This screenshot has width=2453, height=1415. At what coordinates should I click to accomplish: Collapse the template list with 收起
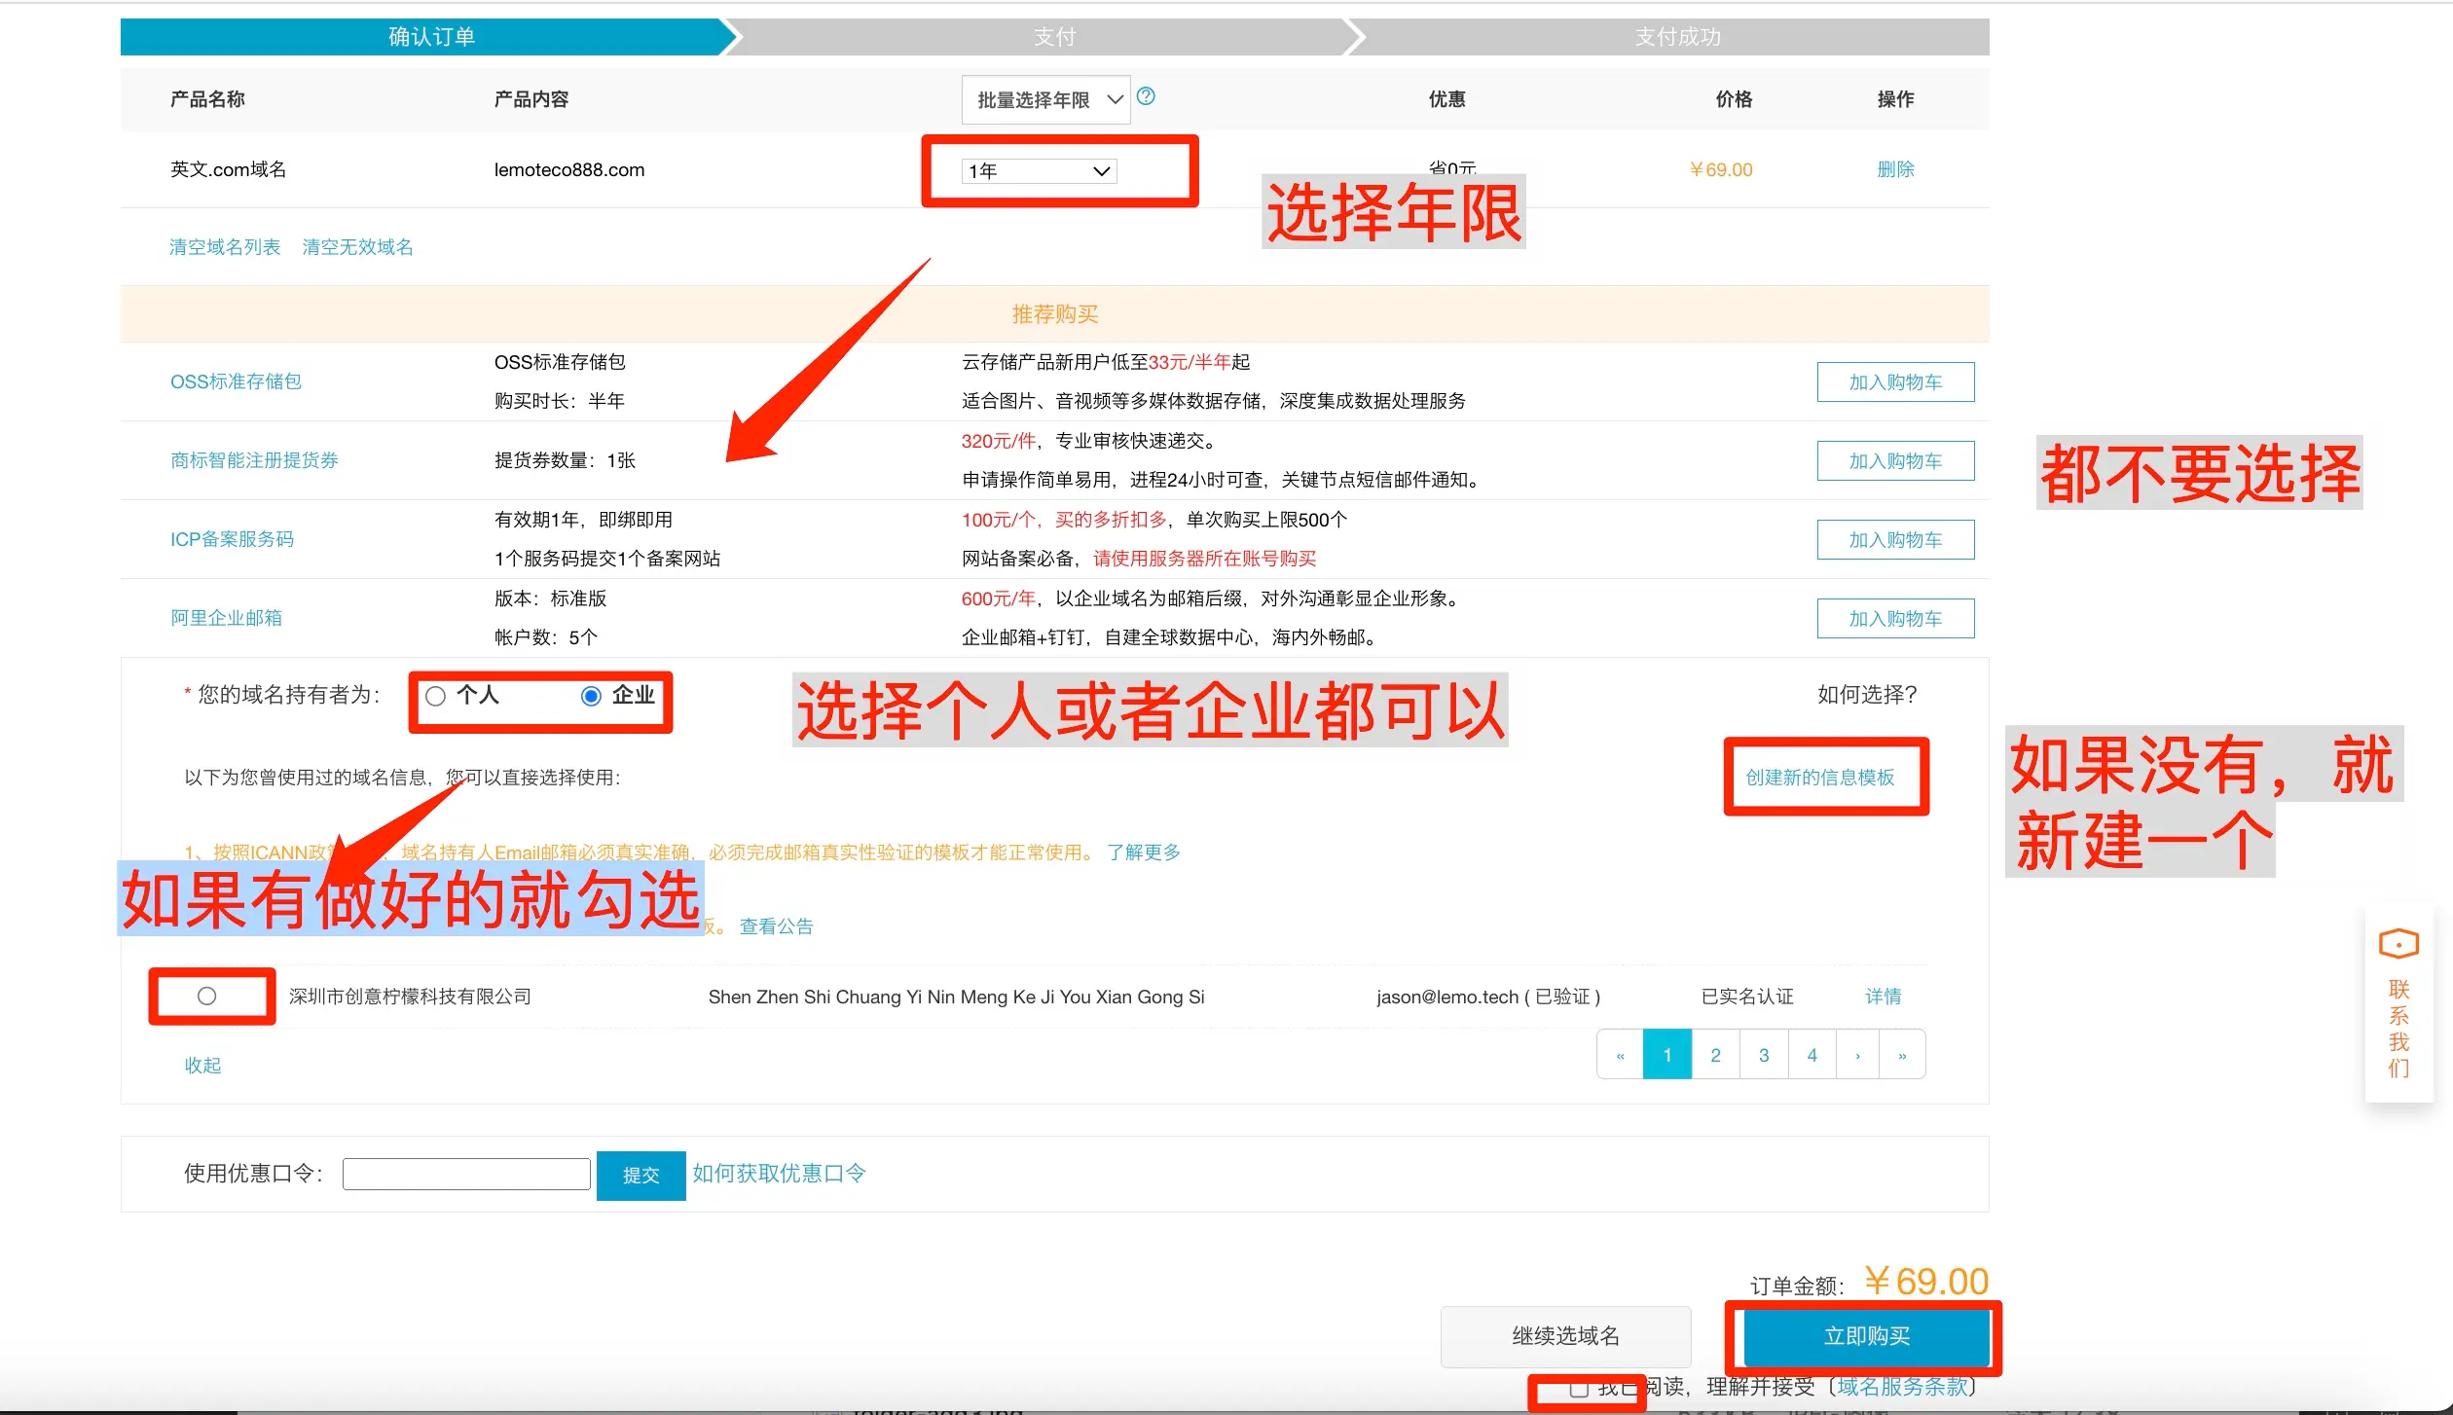tap(202, 1065)
